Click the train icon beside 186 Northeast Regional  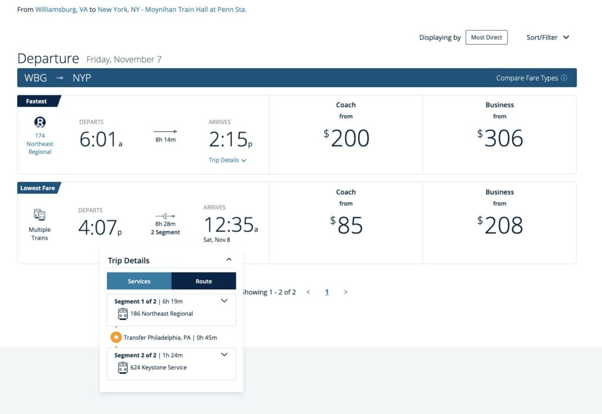(x=123, y=313)
